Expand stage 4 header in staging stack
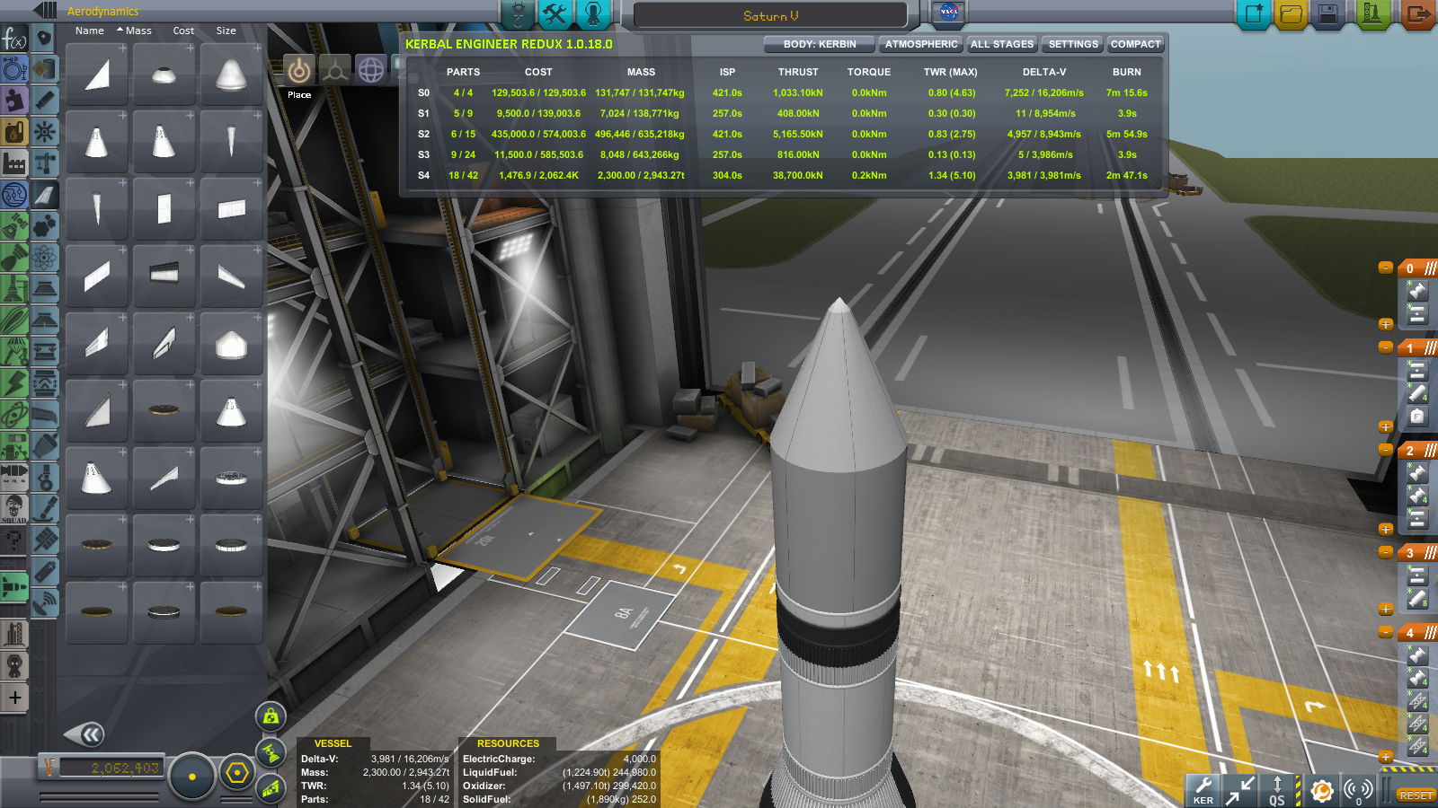This screenshot has height=808, width=1438. click(1417, 633)
